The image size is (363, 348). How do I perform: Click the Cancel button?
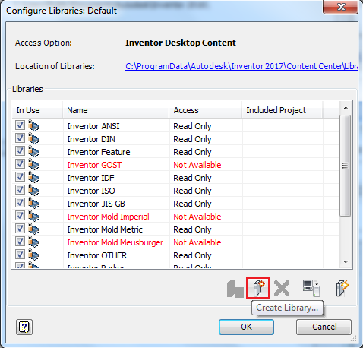click(x=324, y=327)
